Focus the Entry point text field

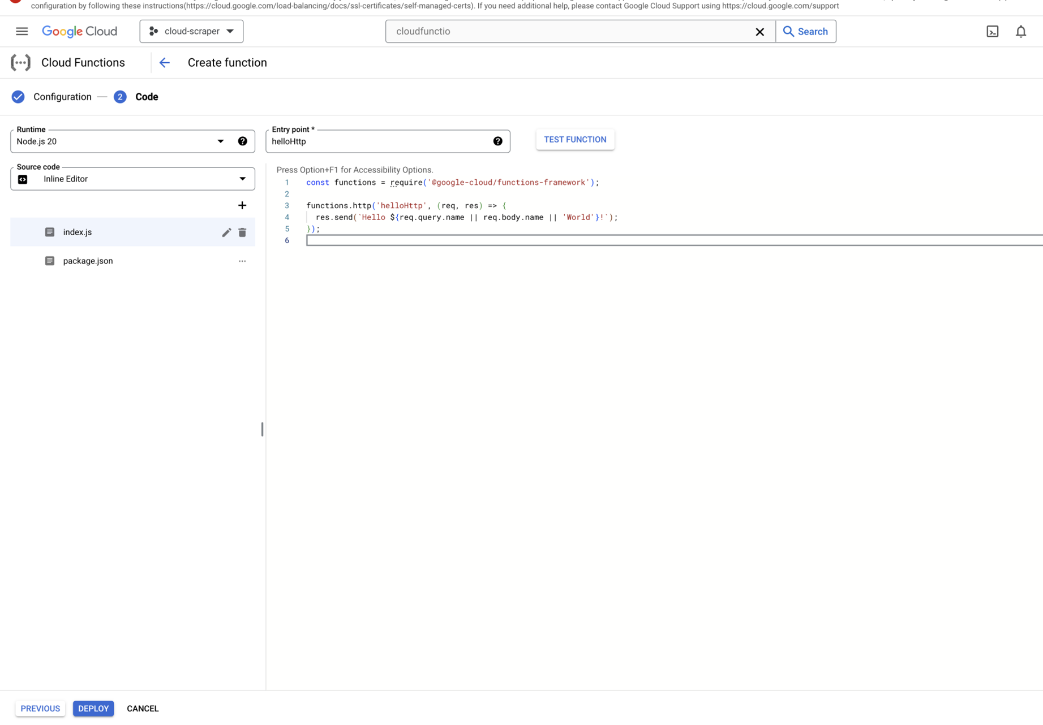point(379,141)
